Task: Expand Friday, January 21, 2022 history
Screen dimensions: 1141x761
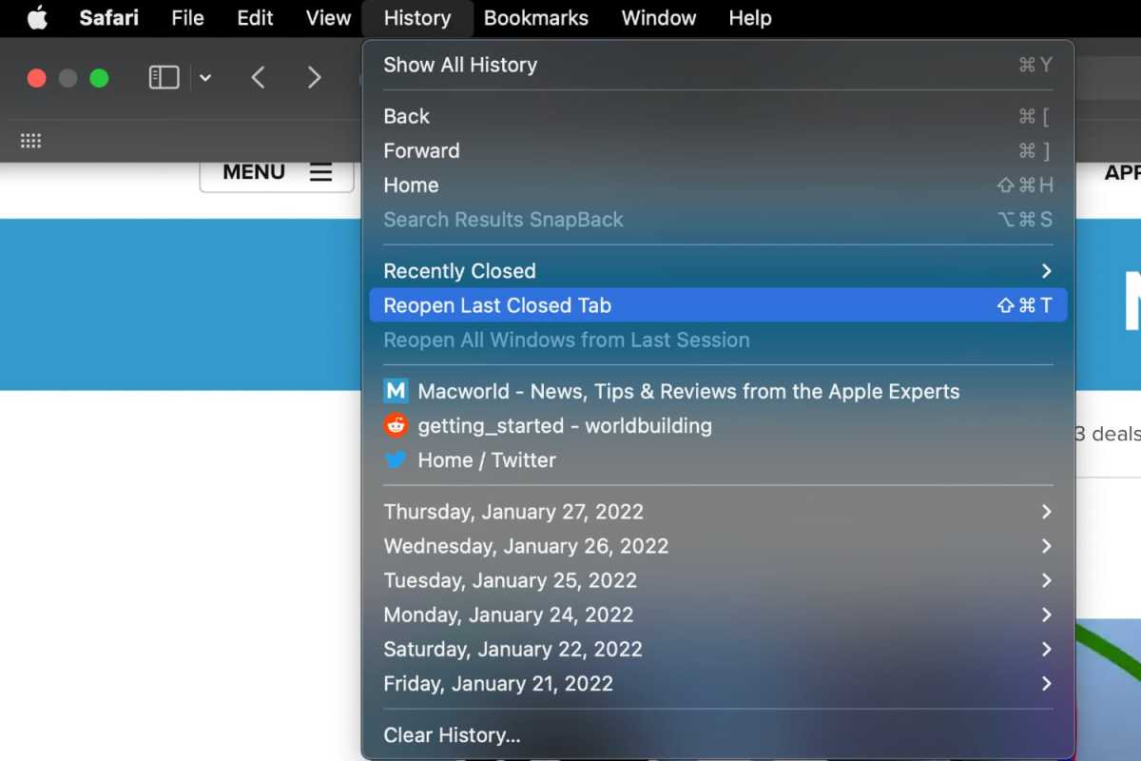Action: click(x=718, y=683)
